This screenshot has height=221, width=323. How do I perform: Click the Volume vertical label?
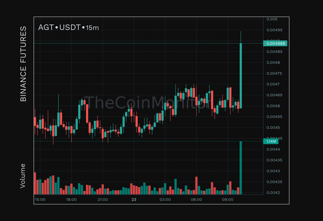point(23,176)
